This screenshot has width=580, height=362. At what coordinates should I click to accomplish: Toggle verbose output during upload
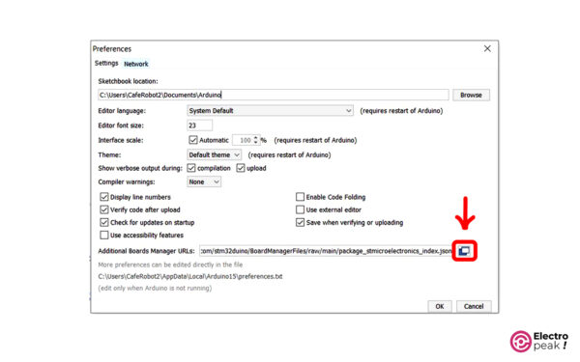(x=241, y=168)
